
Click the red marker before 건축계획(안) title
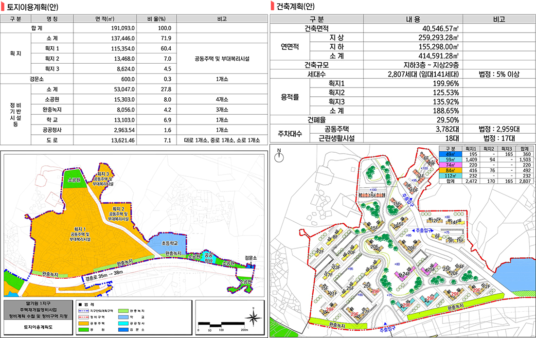272,6
